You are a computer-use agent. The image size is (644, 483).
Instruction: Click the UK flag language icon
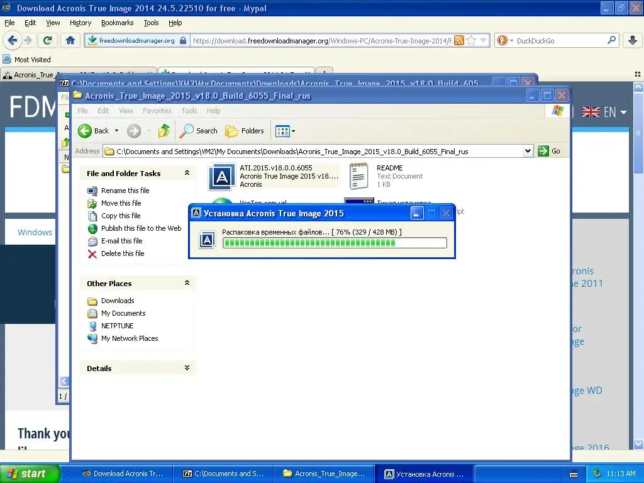tap(591, 112)
